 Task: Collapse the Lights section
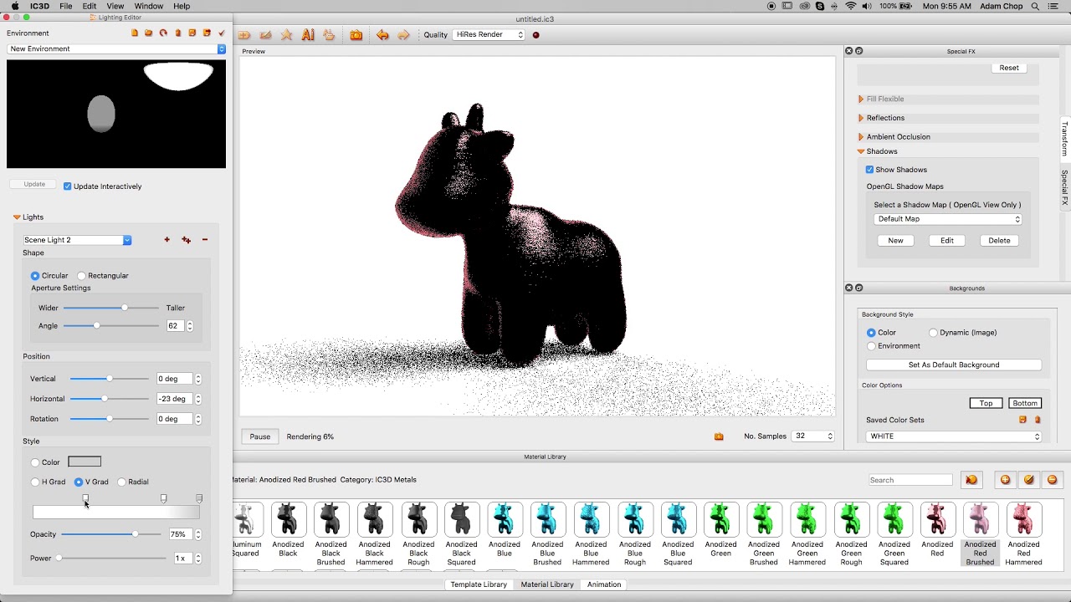coord(17,217)
